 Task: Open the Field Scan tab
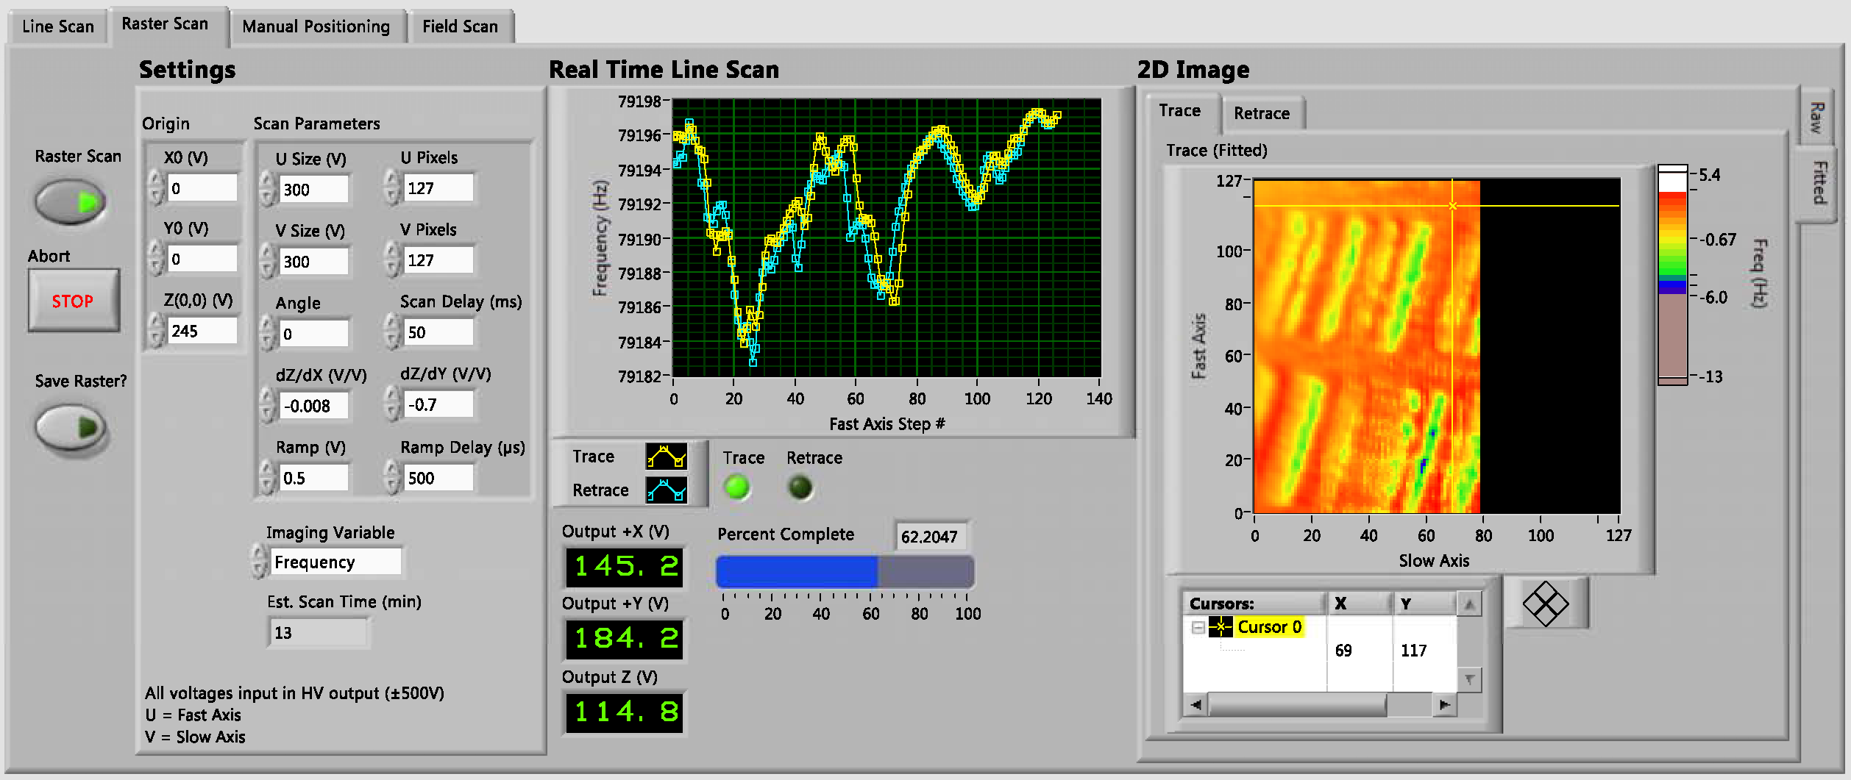coord(461,27)
